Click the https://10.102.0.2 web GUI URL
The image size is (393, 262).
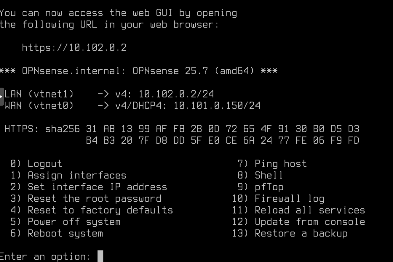point(74,48)
